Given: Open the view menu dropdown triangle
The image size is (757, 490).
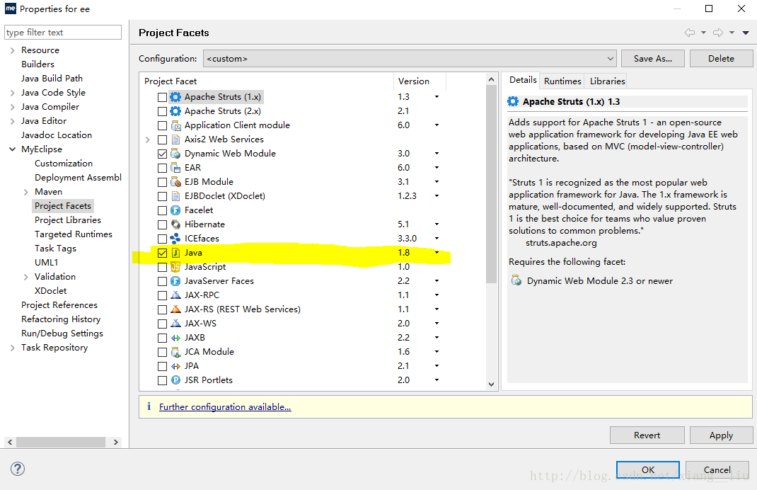Looking at the screenshot, I should [x=746, y=33].
